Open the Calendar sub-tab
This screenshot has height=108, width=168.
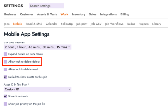(x=51, y=24)
